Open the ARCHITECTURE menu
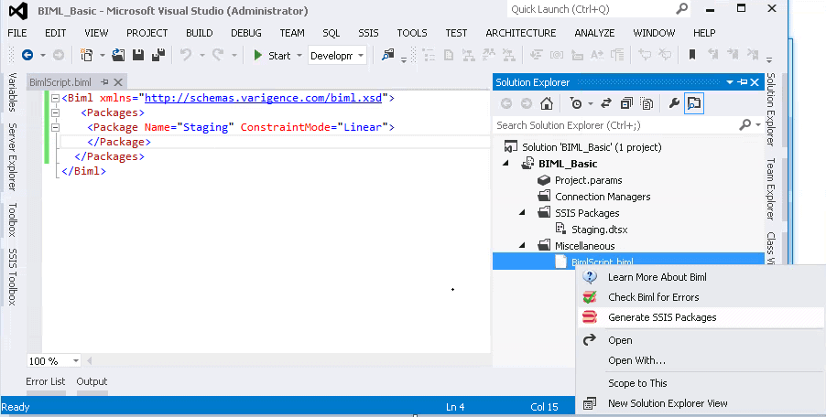 [x=521, y=33]
